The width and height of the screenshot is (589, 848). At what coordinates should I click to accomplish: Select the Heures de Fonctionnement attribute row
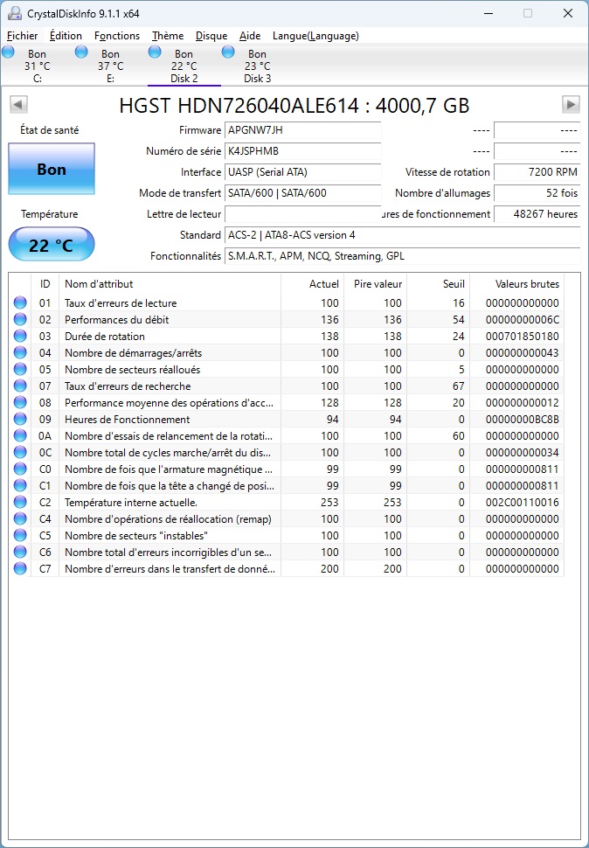click(x=170, y=420)
